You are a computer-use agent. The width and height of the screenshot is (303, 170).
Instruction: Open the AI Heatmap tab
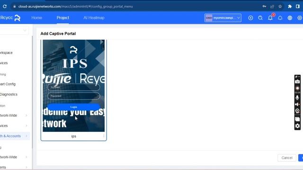pos(94,18)
